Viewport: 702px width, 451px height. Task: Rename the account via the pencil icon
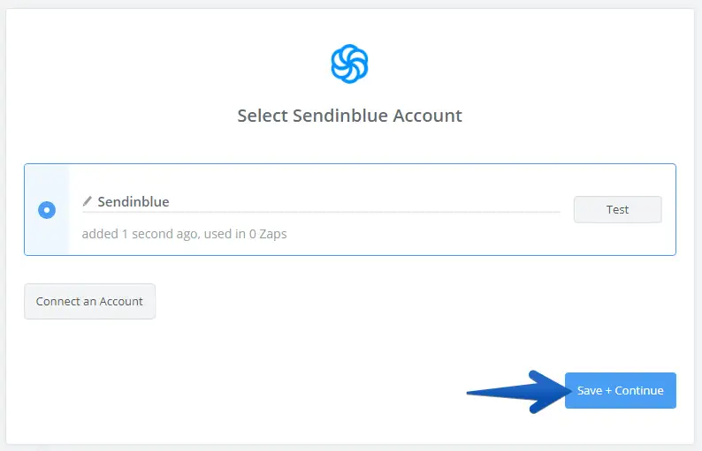click(x=88, y=201)
